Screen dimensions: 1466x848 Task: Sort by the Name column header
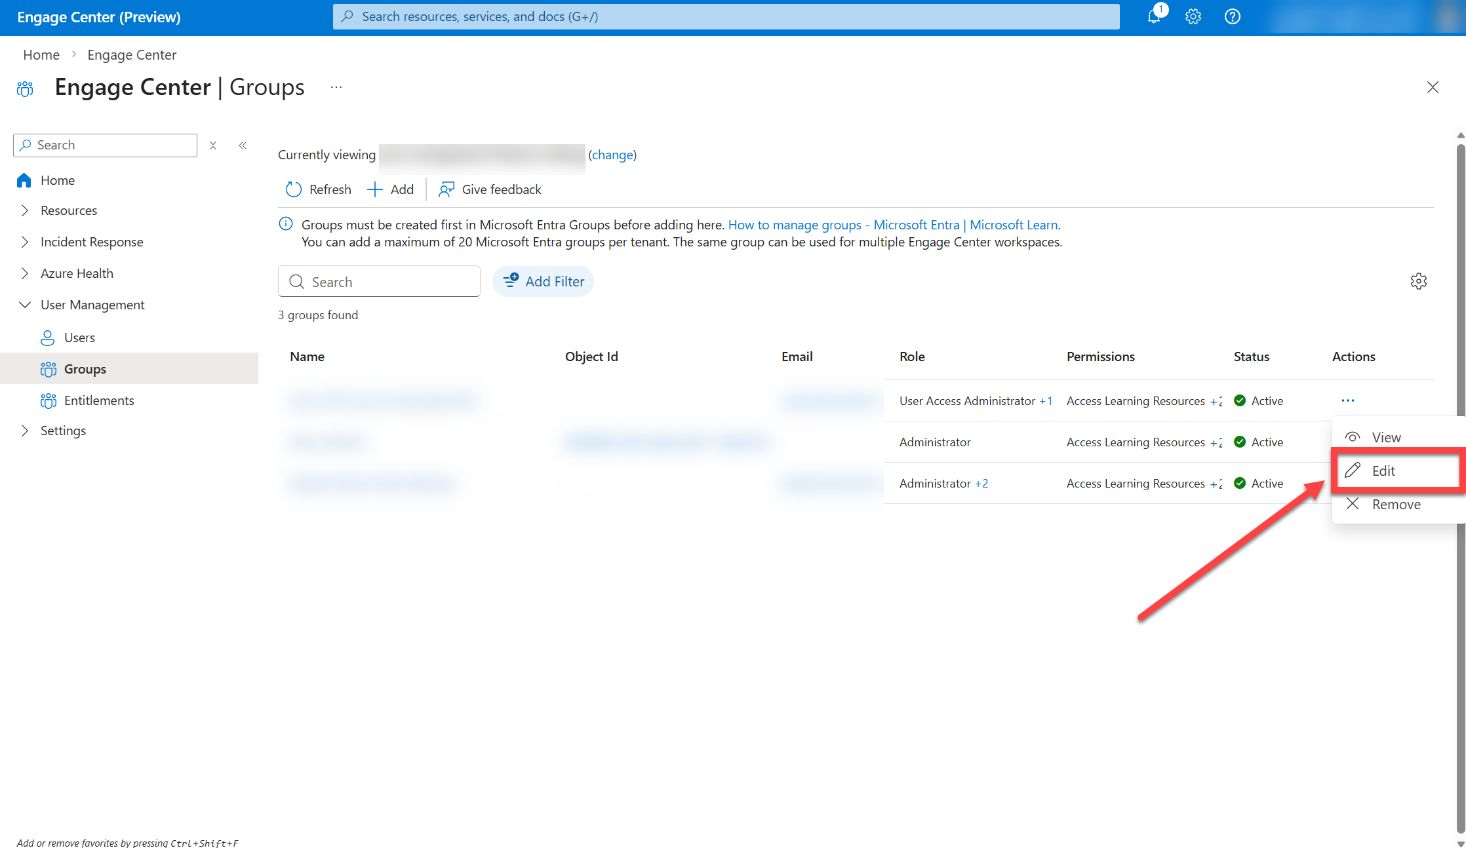(x=307, y=357)
